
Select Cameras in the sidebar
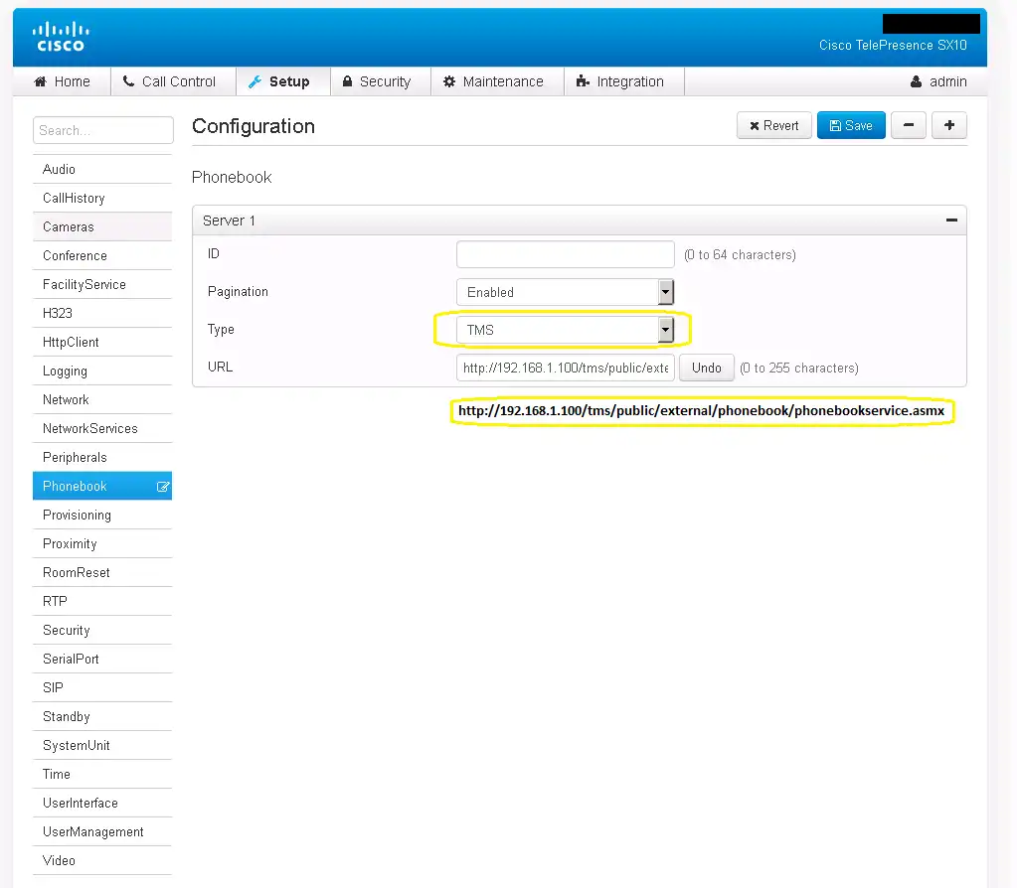tap(102, 226)
